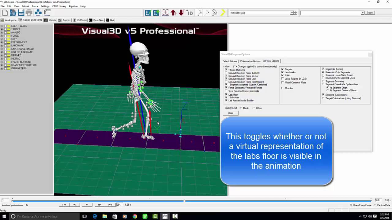
Task: Select the Capture Rate radio button
Action: (x=375, y=205)
